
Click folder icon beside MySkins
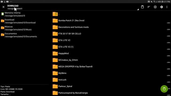[x=55, y=73]
